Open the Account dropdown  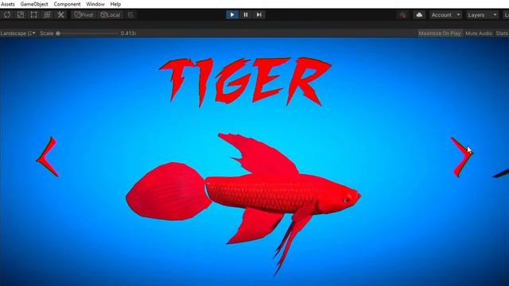445,15
